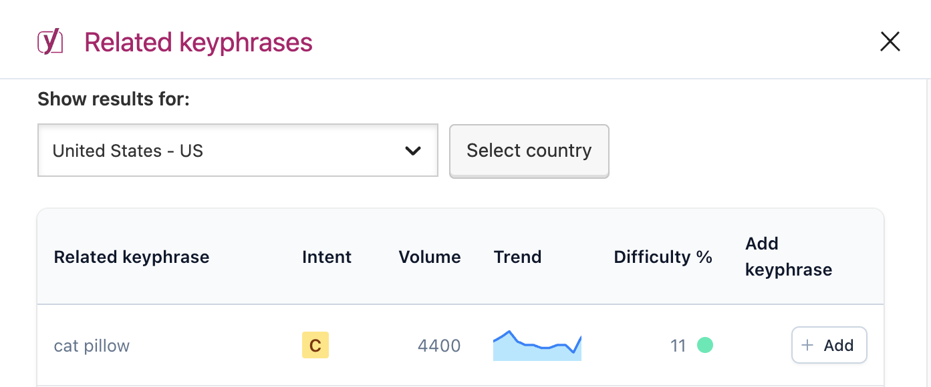Click the green difficulty indicator dot
Viewport: 931px width, 387px height.
[x=705, y=345]
